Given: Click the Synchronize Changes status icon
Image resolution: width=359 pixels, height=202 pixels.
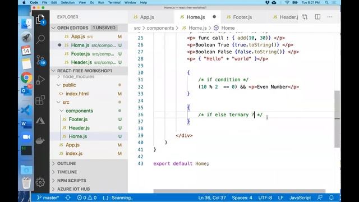Looking at the screenshot, I should pos(68,198).
